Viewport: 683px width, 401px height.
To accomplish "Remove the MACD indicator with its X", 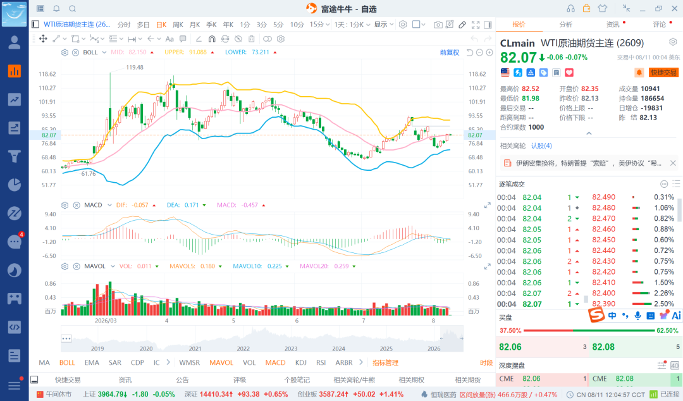I will click(77, 205).
